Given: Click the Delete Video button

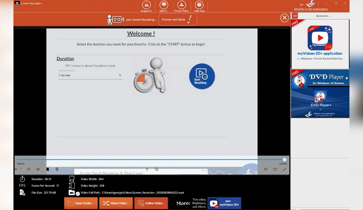Looking at the screenshot, I should click(151, 203).
